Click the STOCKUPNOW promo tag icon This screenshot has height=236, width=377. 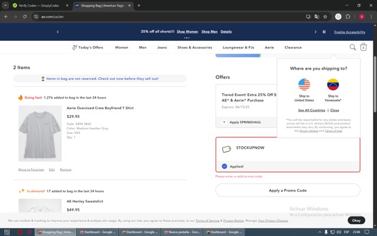point(226,149)
